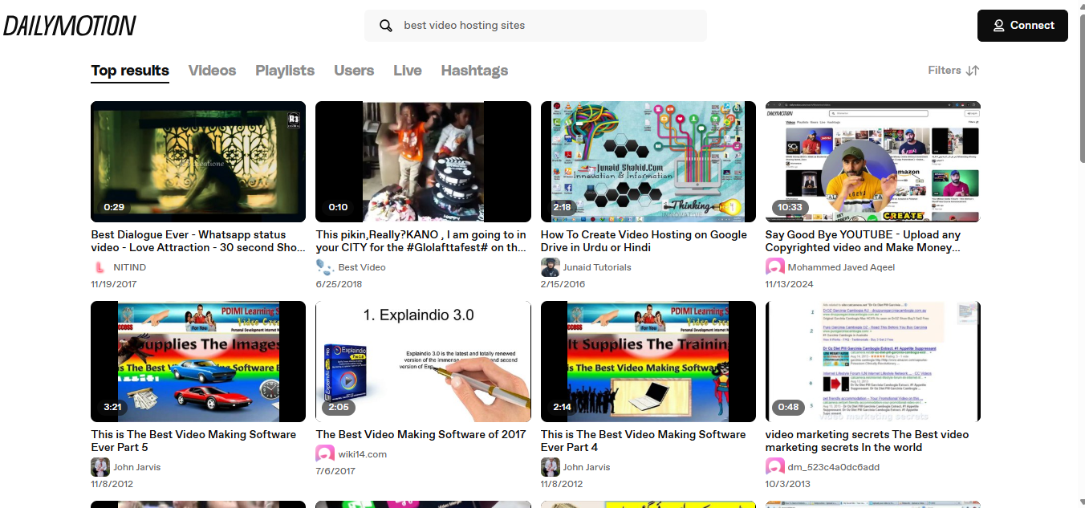Screen dimensions: 1085x508
Task: Open the 'This pikin, Really?' video thumbnail
Action: point(423,161)
